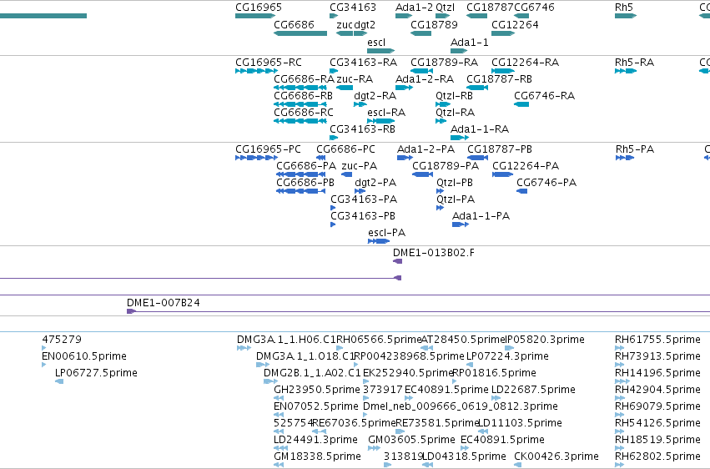Click the CG18789 gene feature

click(420, 33)
